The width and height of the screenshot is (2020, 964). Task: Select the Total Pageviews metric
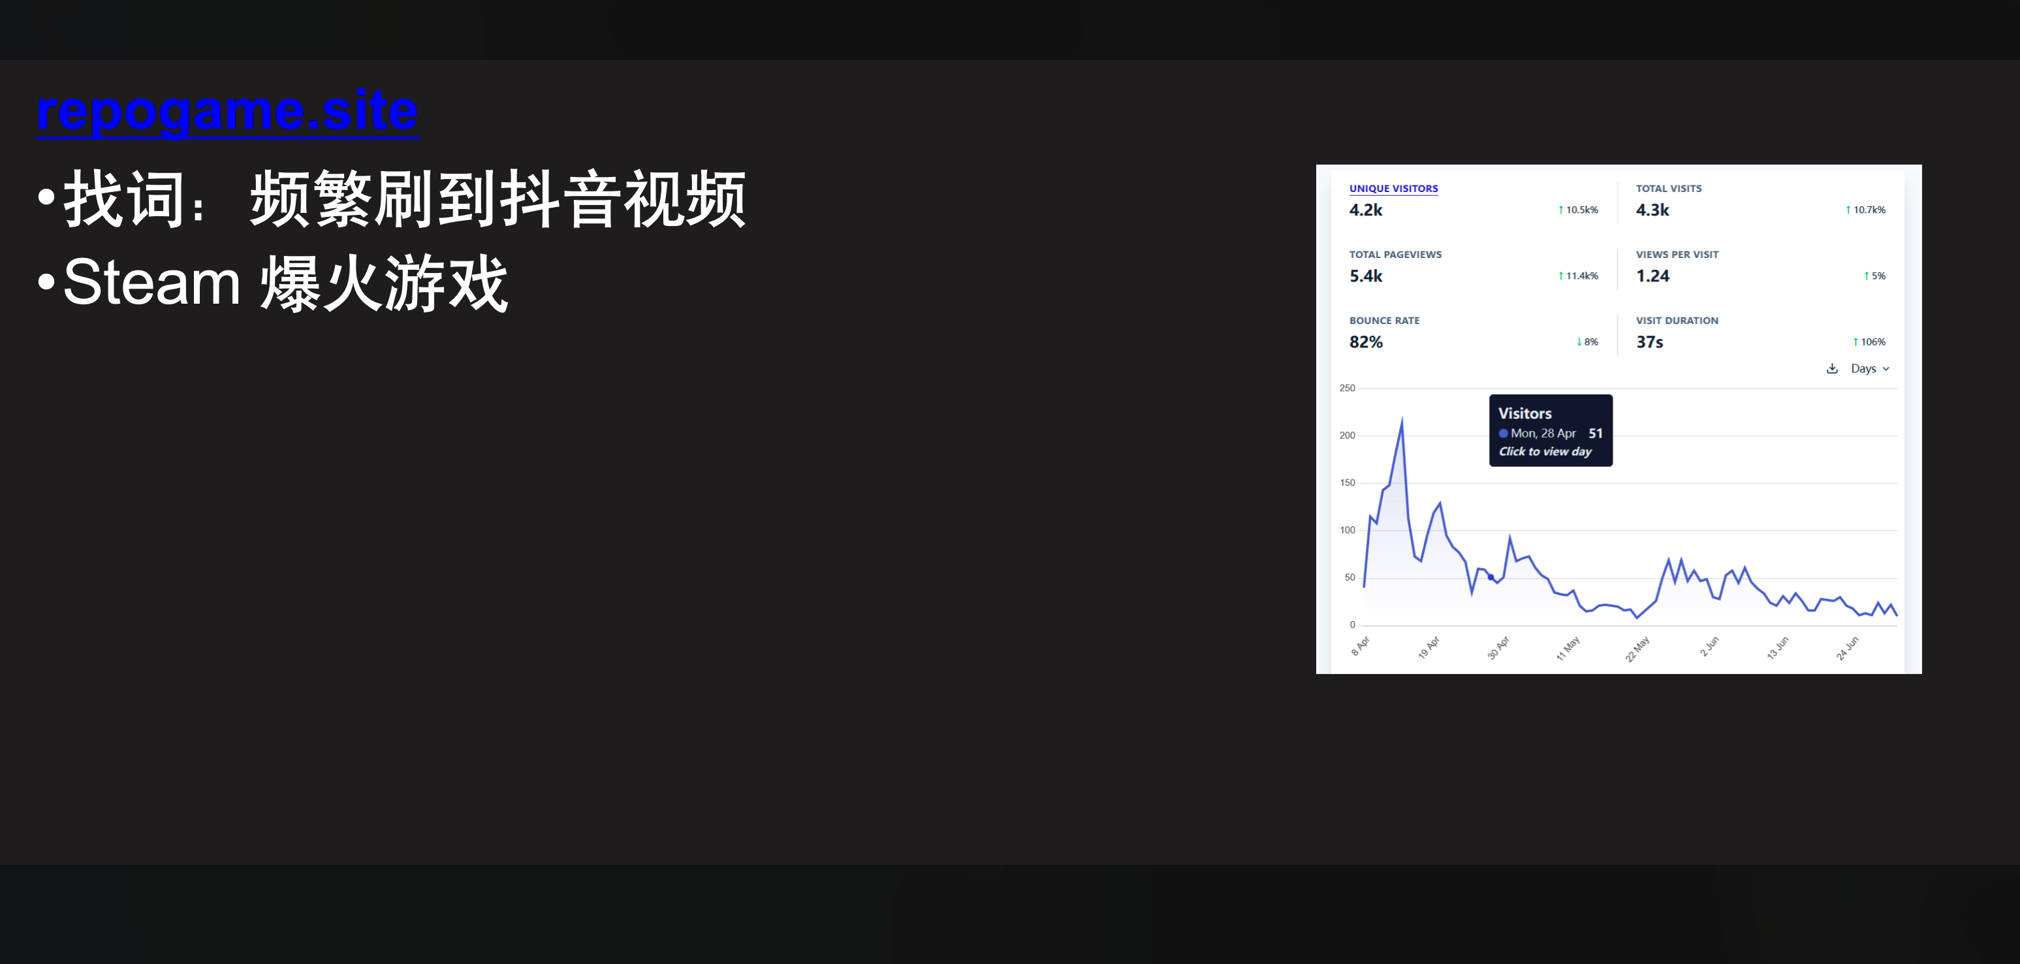(1395, 254)
